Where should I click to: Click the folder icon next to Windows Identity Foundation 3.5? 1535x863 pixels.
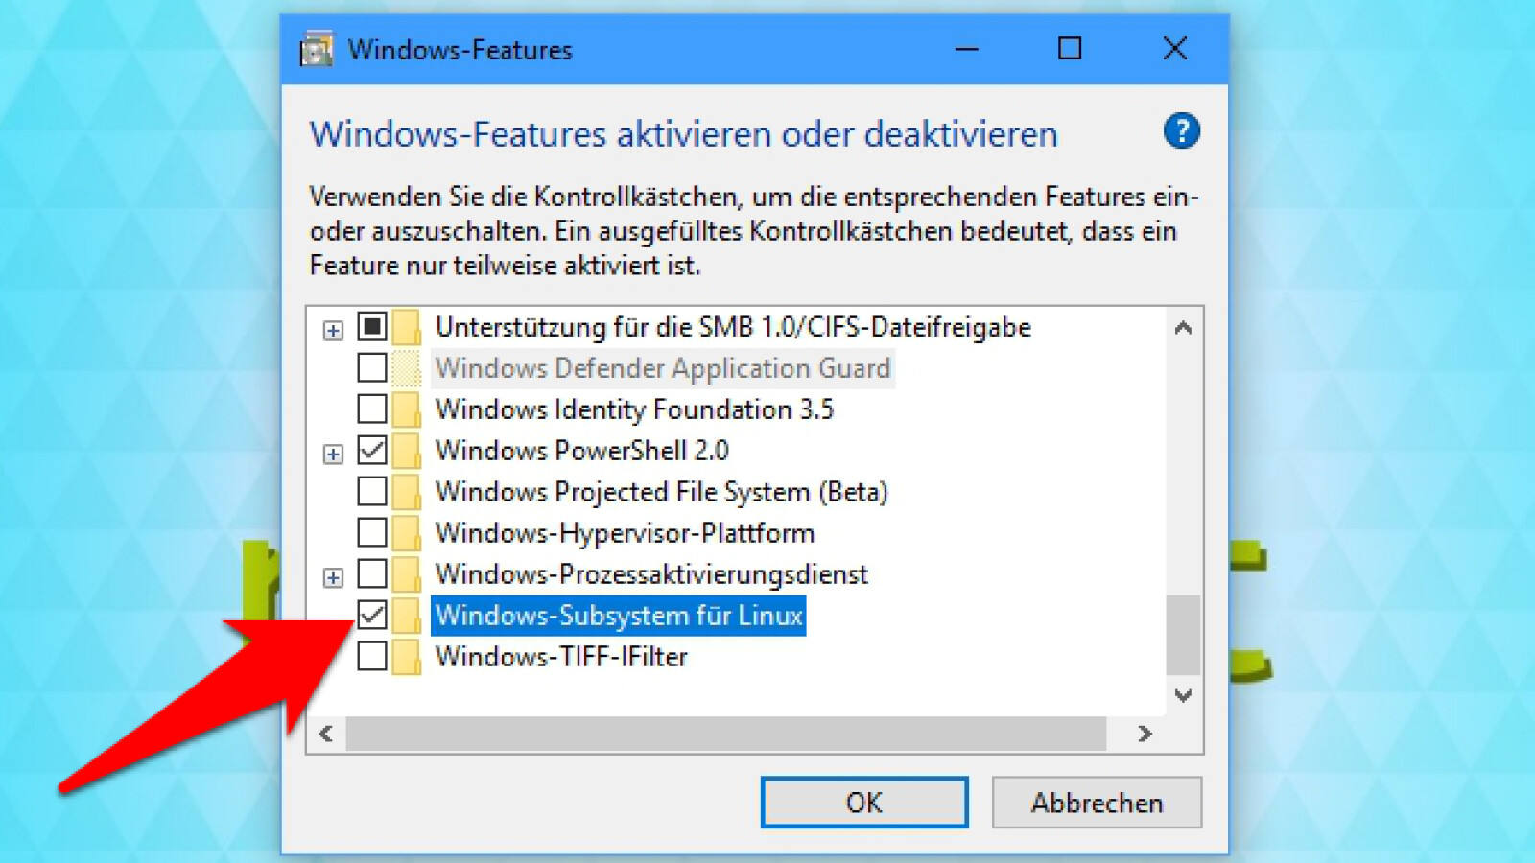tap(406, 408)
